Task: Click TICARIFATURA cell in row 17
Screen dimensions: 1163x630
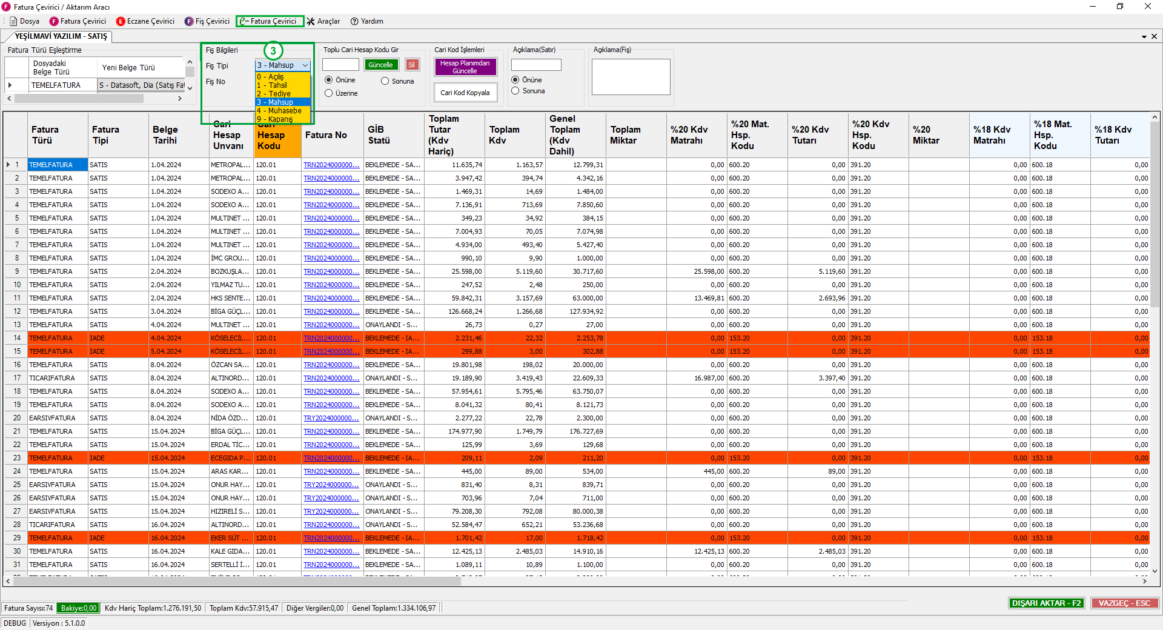Action: 58,378
